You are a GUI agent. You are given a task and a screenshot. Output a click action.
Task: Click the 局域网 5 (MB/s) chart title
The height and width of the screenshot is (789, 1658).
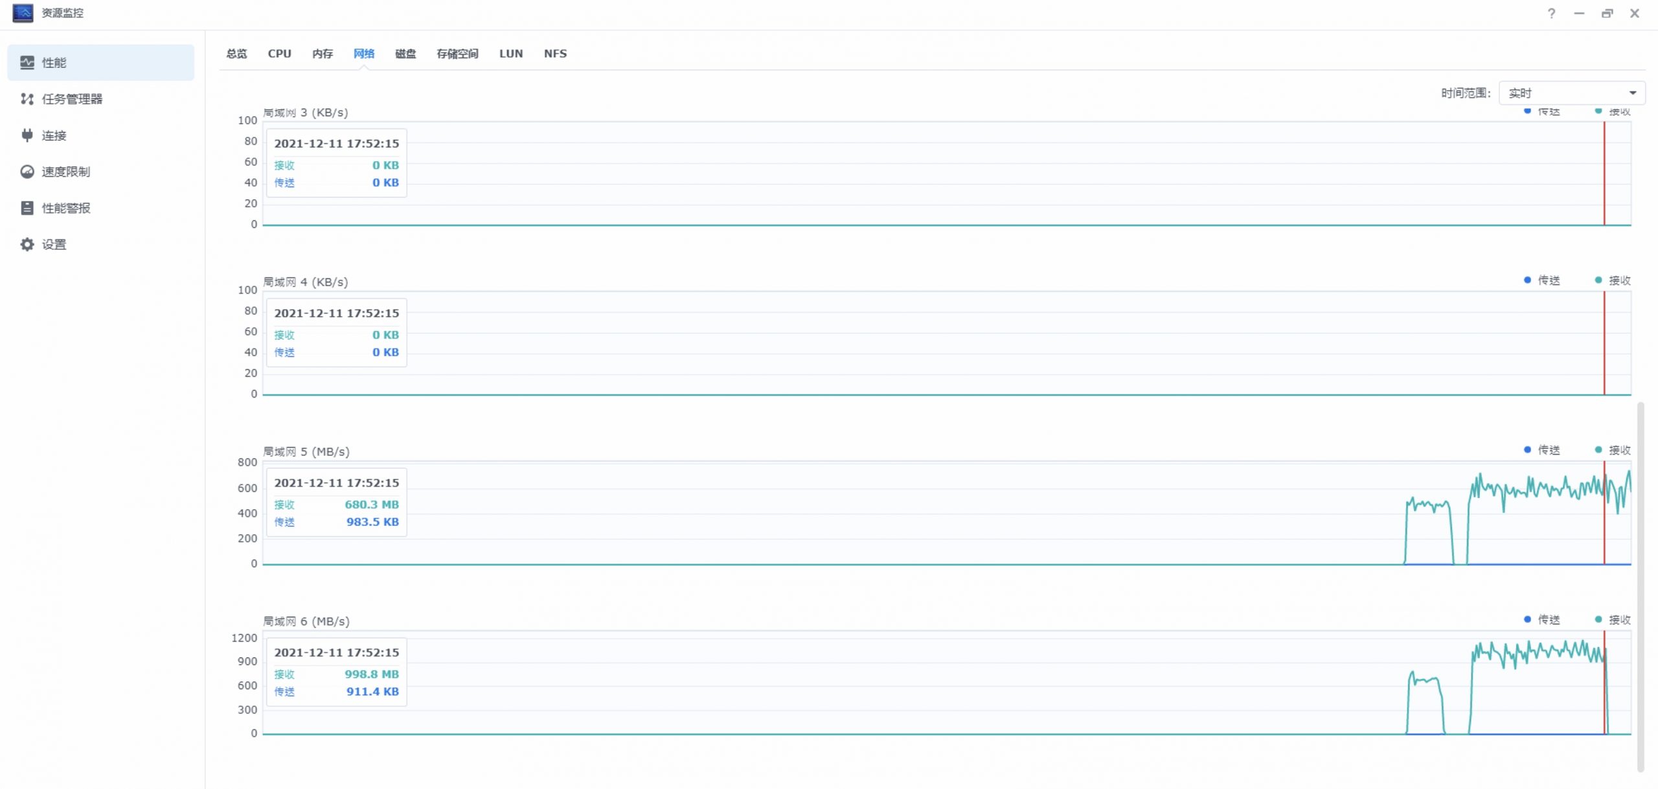(306, 452)
